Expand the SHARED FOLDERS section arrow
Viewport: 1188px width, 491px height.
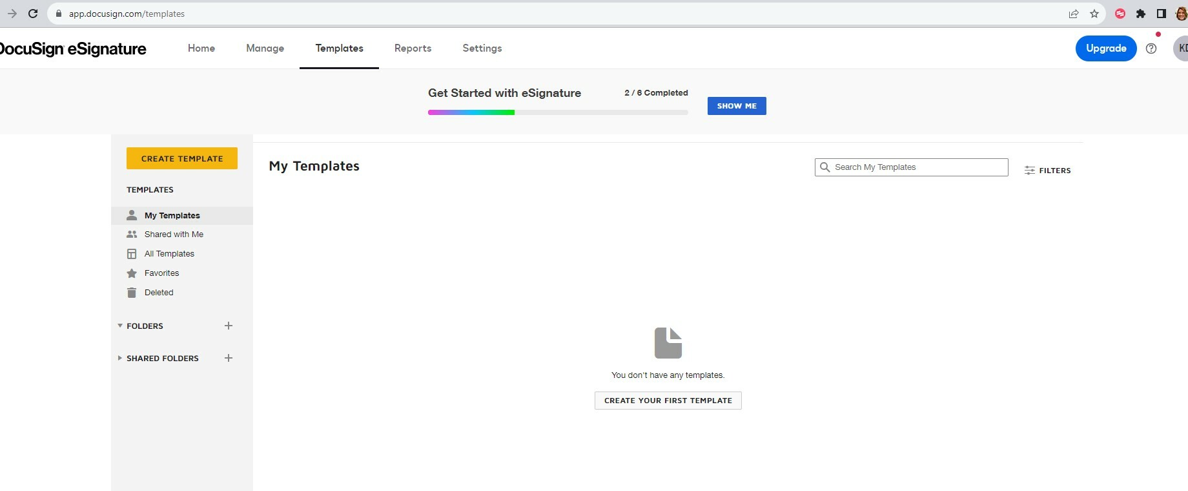pos(120,358)
